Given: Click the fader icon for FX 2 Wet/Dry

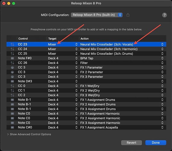Looking at the screenshot, I should [12, 91].
